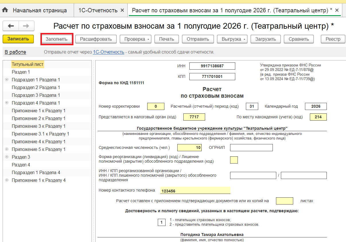Click the ИНН field 9917138687
This screenshot has height=242, width=346.
(212, 66)
